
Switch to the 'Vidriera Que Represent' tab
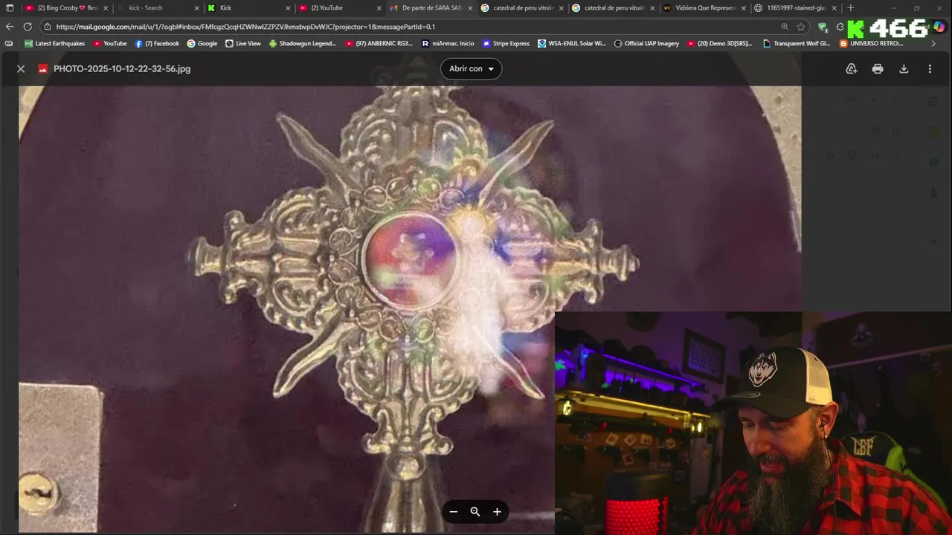click(x=704, y=7)
